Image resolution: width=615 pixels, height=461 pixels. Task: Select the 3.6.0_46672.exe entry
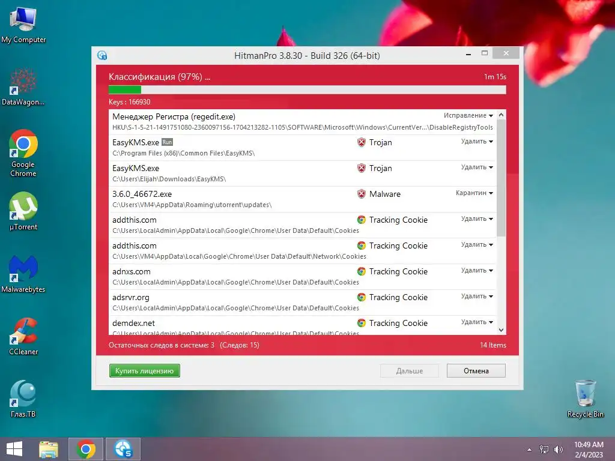[x=303, y=199]
